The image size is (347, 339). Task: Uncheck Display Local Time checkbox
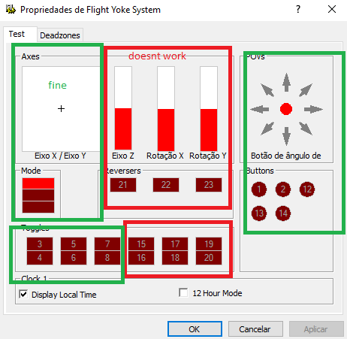[23, 294]
